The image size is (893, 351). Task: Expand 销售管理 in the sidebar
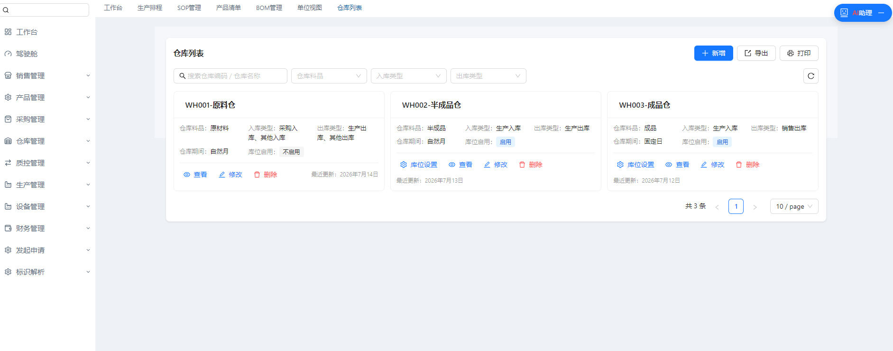[47, 75]
